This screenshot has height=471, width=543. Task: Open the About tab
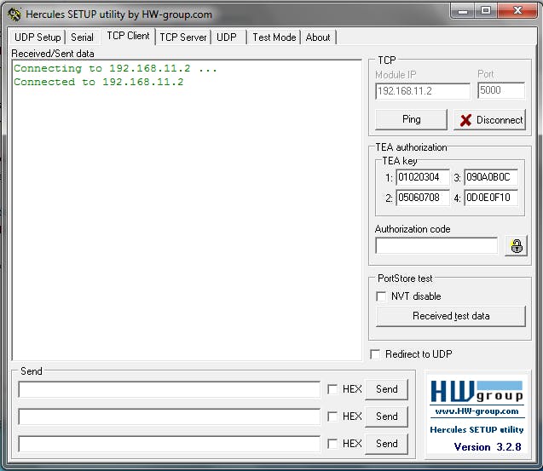coord(318,37)
